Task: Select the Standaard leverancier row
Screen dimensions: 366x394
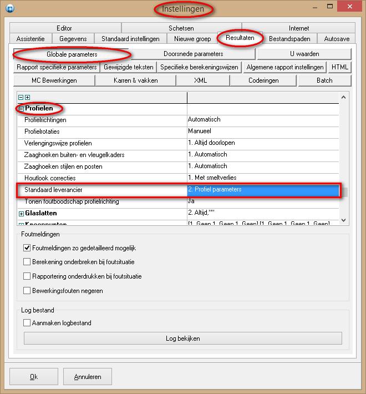Action: pyautogui.click(x=178, y=190)
